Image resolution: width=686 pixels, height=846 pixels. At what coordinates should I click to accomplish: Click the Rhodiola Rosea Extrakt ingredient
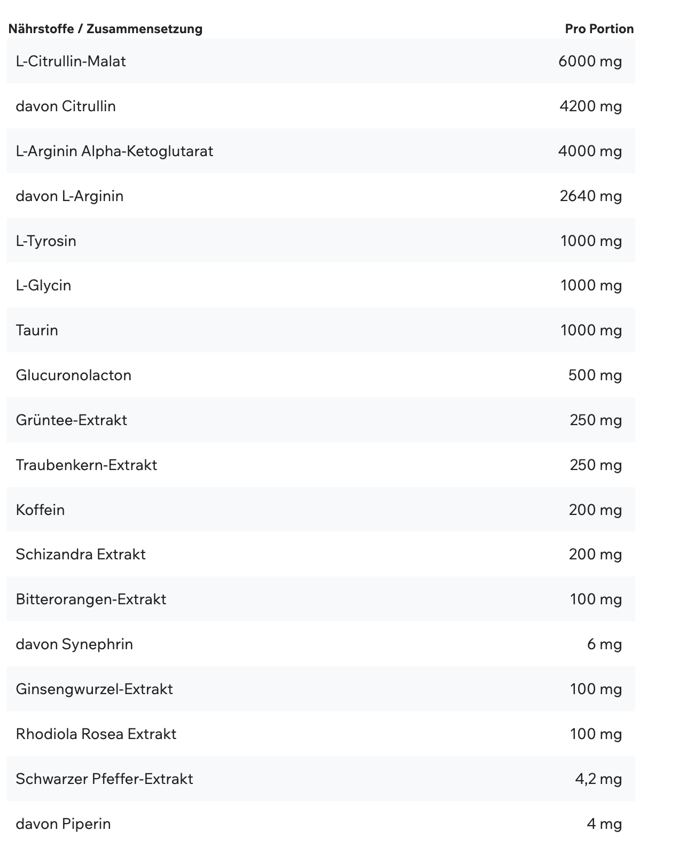pos(96,734)
